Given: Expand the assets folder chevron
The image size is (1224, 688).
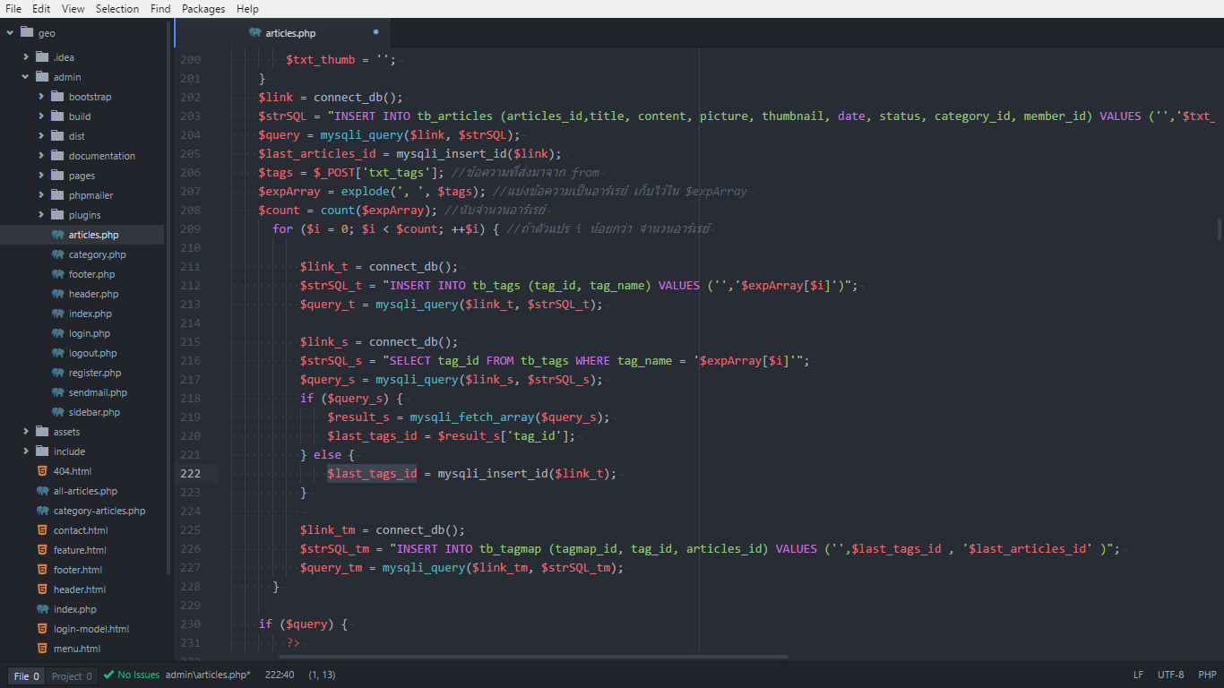Looking at the screenshot, I should click(x=26, y=432).
